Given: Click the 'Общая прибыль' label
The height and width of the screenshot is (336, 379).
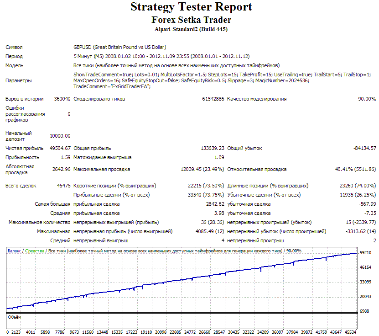Looking at the screenshot, I should 92,148.
